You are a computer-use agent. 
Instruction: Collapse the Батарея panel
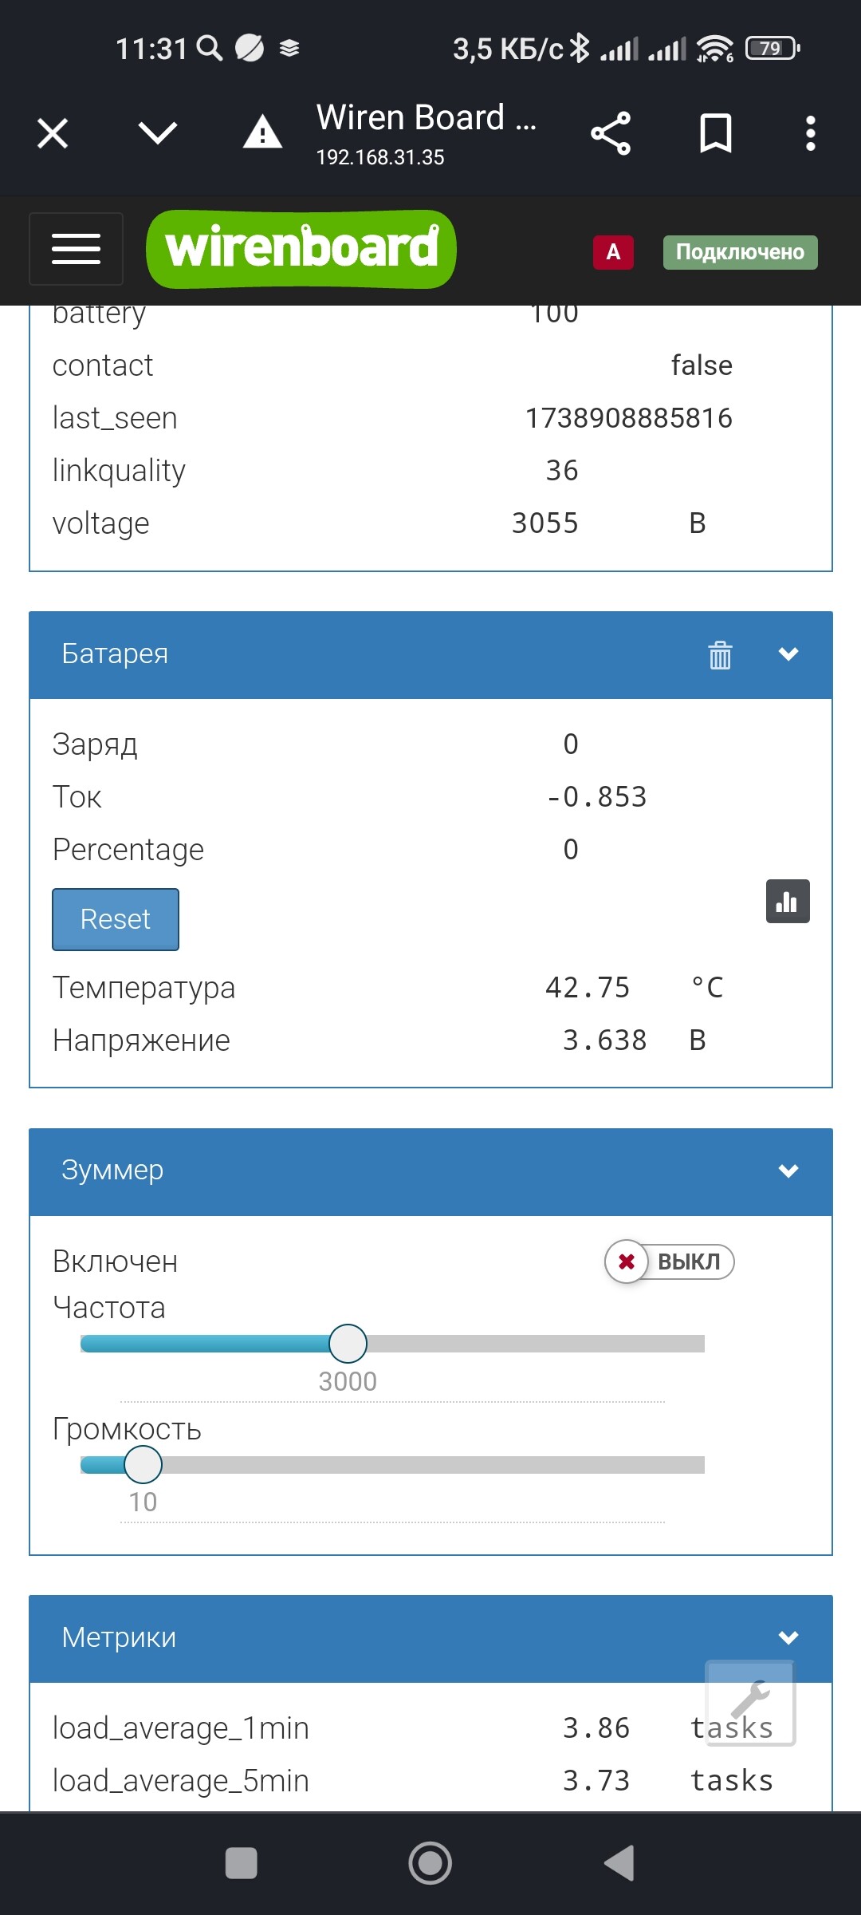coord(788,654)
